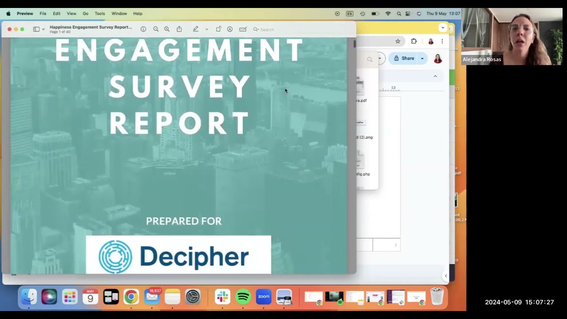The height and width of the screenshot is (319, 567).
Task: Show the document inspector info icon
Action: [143, 29]
